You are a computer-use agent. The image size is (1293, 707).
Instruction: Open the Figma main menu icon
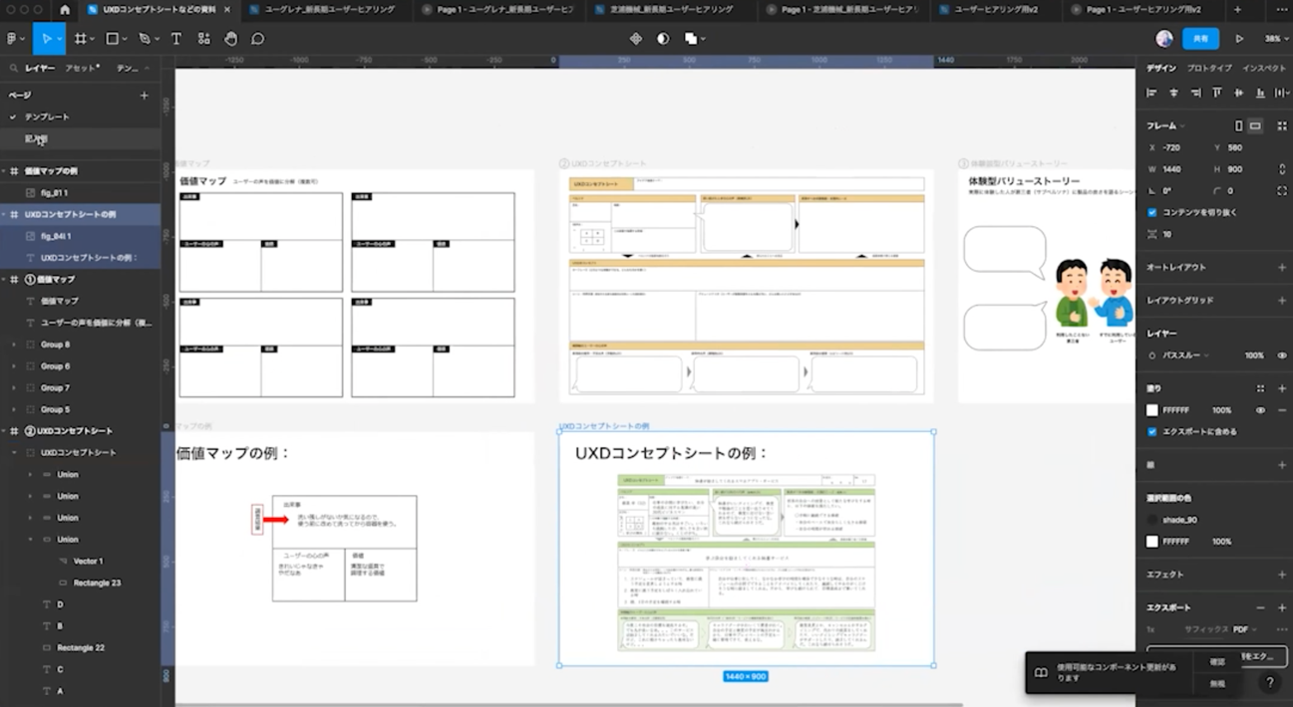click(12, 39)
